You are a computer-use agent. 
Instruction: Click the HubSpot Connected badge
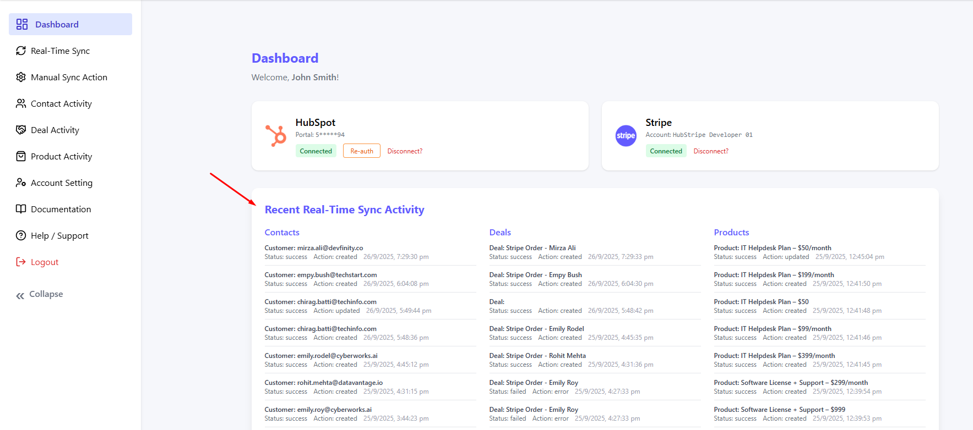click(x=316, y=151)
